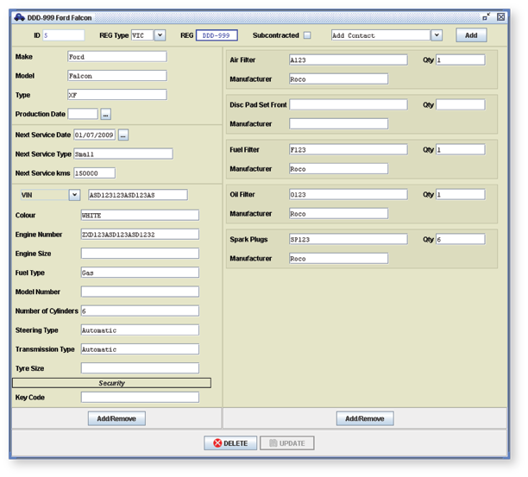528x477 pixels.
Task: Expand the Add Contact dropdown arrow
Action: [437, 35]
